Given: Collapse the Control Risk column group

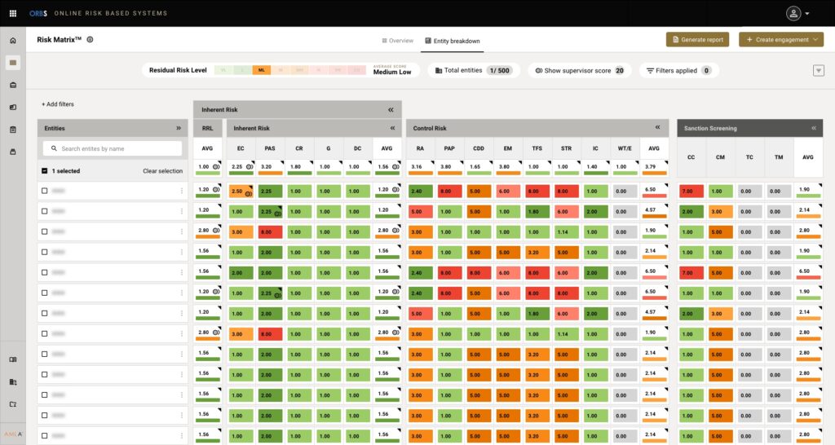Looking at the screenshot, I should (x=657, y=128).
